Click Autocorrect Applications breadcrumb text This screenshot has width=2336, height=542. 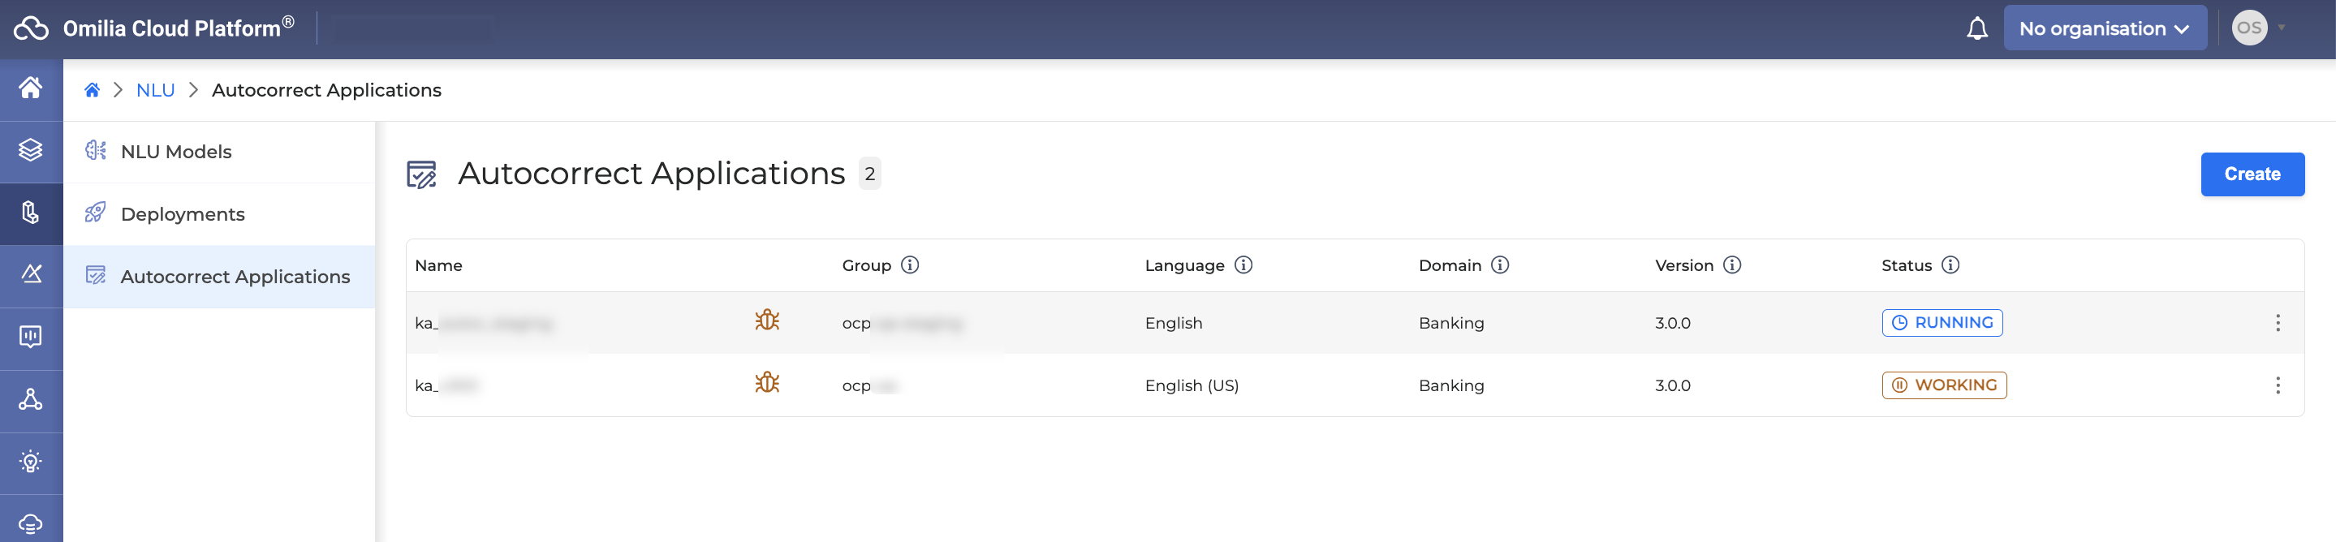326,90
